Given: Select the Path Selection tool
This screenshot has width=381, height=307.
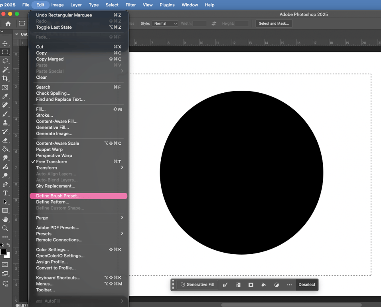Looking at the screenshot, I should point(5,202).
